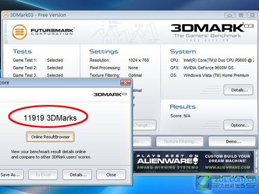Viewport: 259px width, 194px height.
Task: Click the Pixel Processing None value
Action: (133, 68)
